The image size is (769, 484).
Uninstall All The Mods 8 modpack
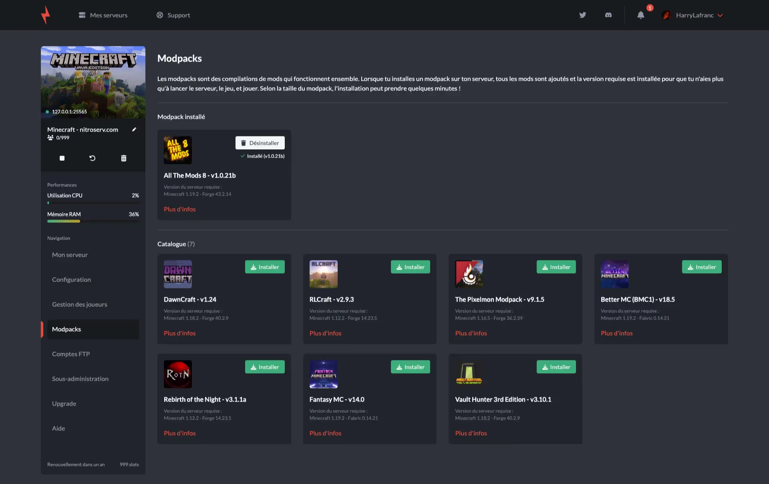coord(260,143)
